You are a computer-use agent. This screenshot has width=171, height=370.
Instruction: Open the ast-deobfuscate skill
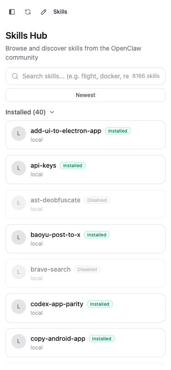pos(86,204)
